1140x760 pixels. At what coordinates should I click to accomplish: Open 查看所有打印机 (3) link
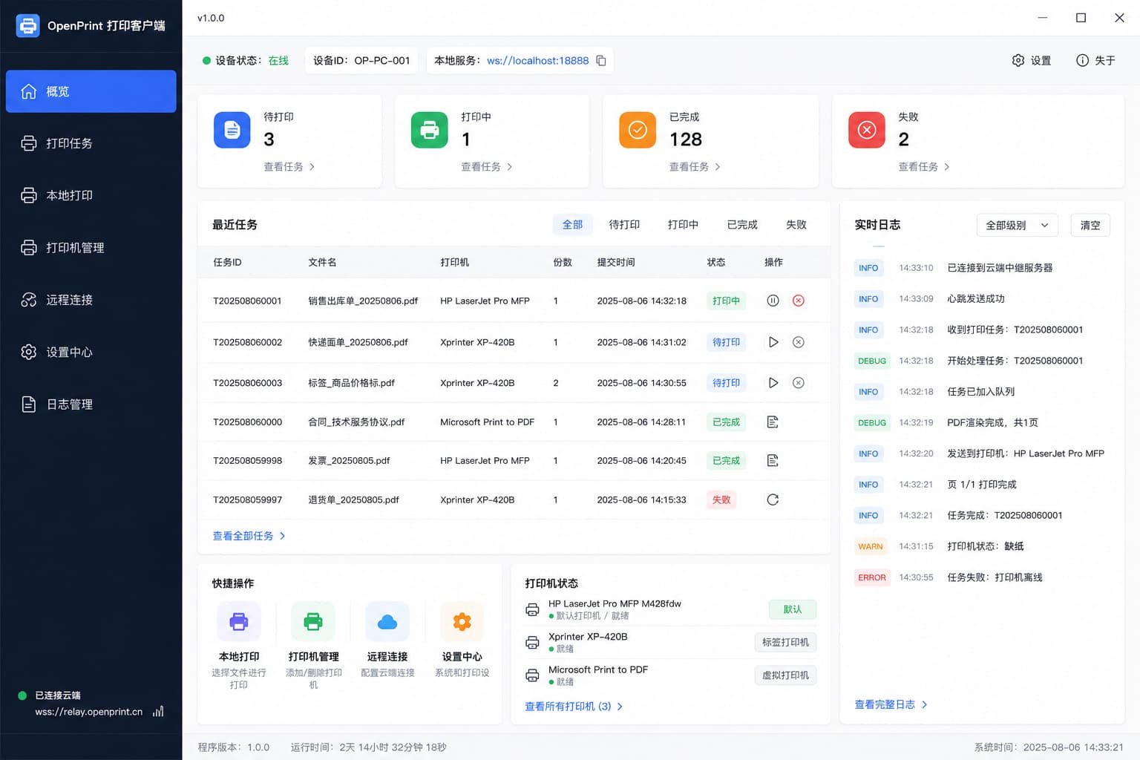tap(574, 707)
